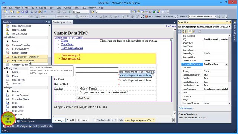
Task: Collapse the Validation toolbox group
Action: (5, 37)
